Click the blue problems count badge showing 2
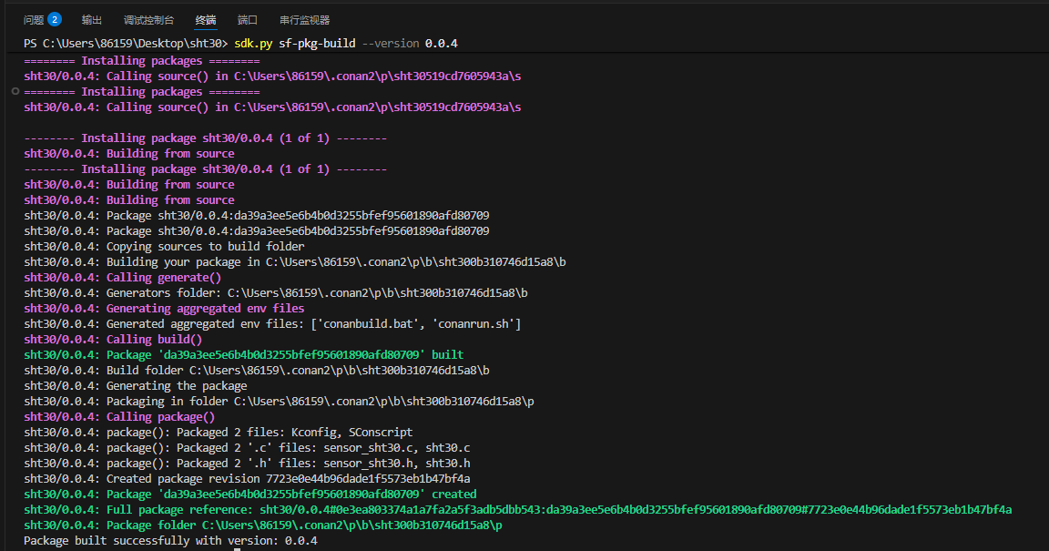The image size is (1049, 551). pos(55,19)
